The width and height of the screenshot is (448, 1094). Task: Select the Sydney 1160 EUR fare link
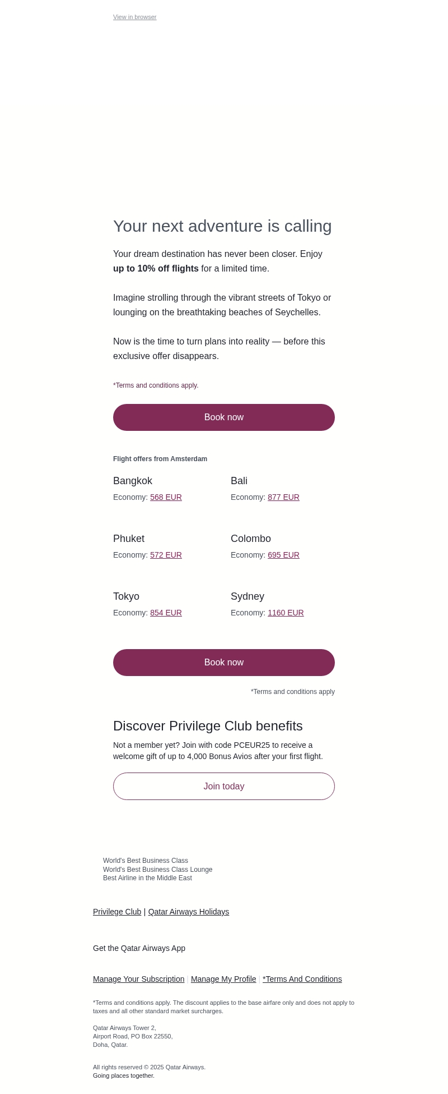pyautogui.click(x=286, y=613)
